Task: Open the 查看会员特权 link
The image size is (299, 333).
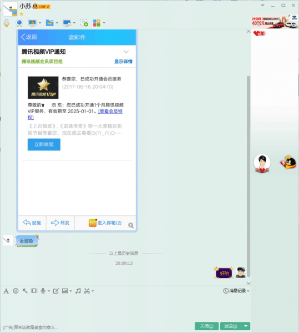Action: (x=110, y=112)
